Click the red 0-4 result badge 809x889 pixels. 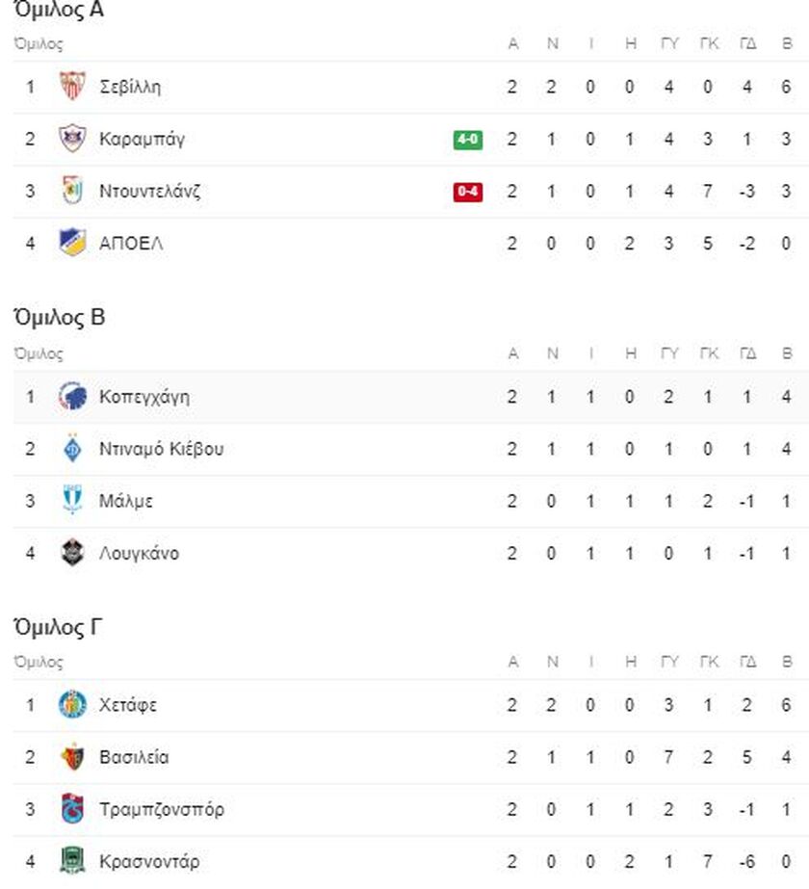coord(468,192)
